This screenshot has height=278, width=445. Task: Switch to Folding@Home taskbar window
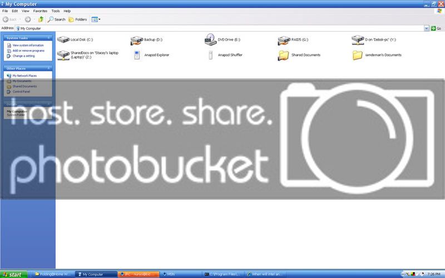(53, 274)
